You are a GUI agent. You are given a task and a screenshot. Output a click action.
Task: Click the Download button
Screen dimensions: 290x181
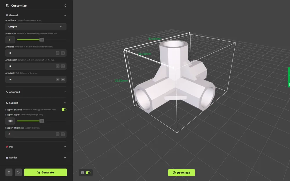181,172
